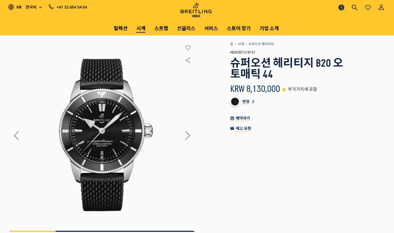
Task: Click the 재고 요청 stock request link
Action: click(241, 128)
